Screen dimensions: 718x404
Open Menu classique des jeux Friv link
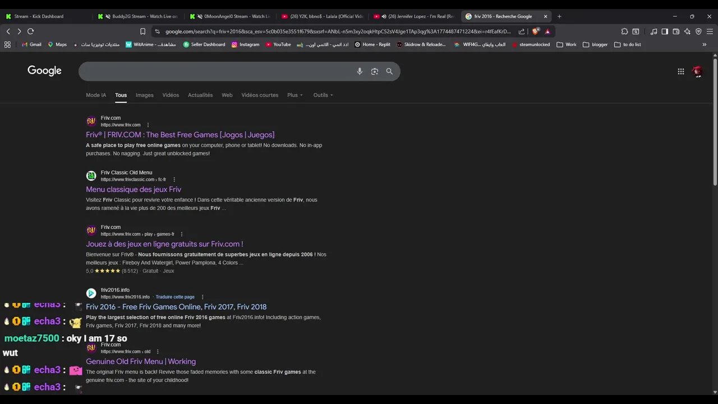pos(134,190)
